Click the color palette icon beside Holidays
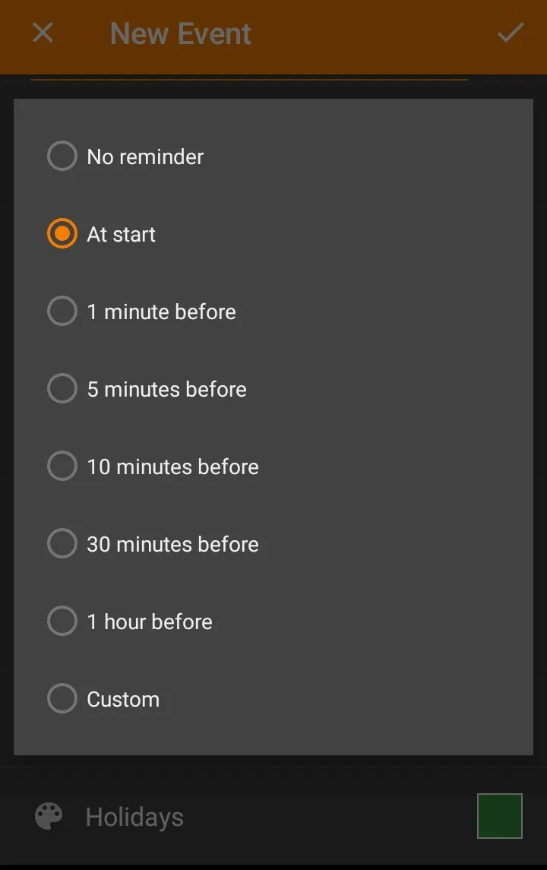This screenshot has height=870, width=547. coord(49,816)
